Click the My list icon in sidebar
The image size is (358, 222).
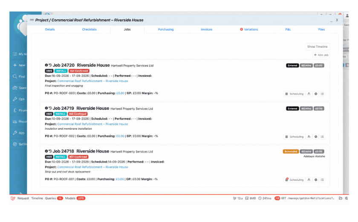pyautogui.click(x=15, y=54)
